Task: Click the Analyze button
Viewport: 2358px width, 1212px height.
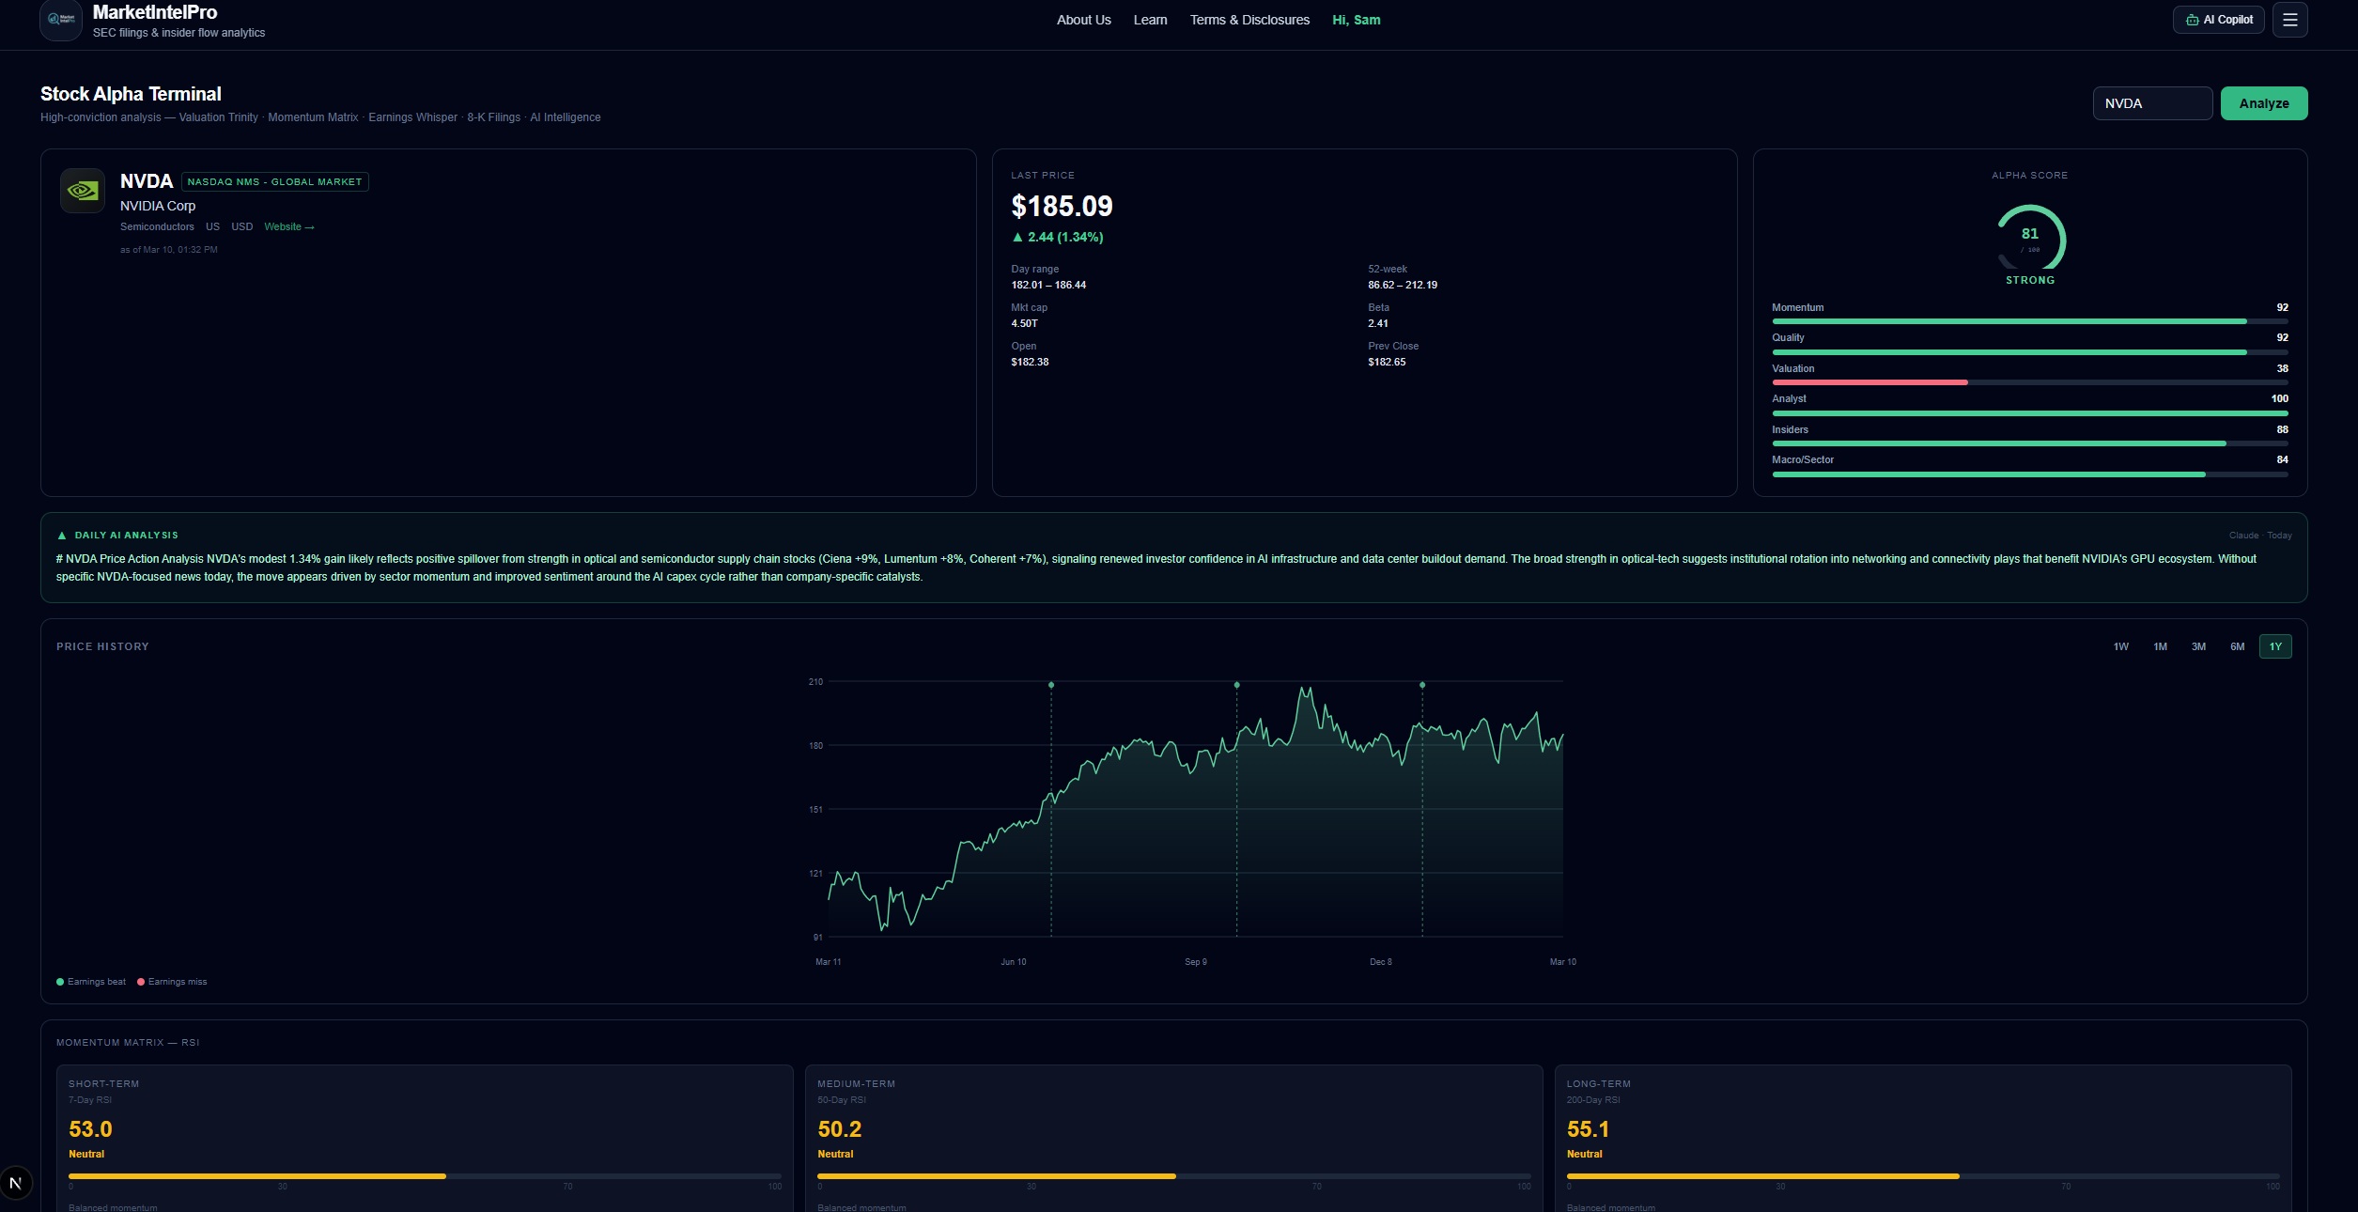Action: pos(2263,103)
